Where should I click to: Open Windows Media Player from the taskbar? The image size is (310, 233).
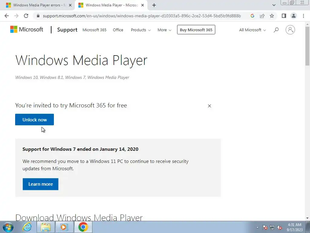pos(64,227)
